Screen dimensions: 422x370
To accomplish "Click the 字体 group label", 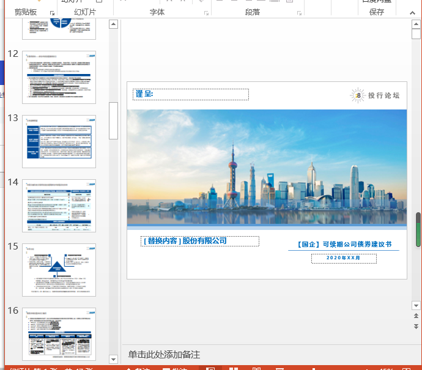I will [157, 12].
